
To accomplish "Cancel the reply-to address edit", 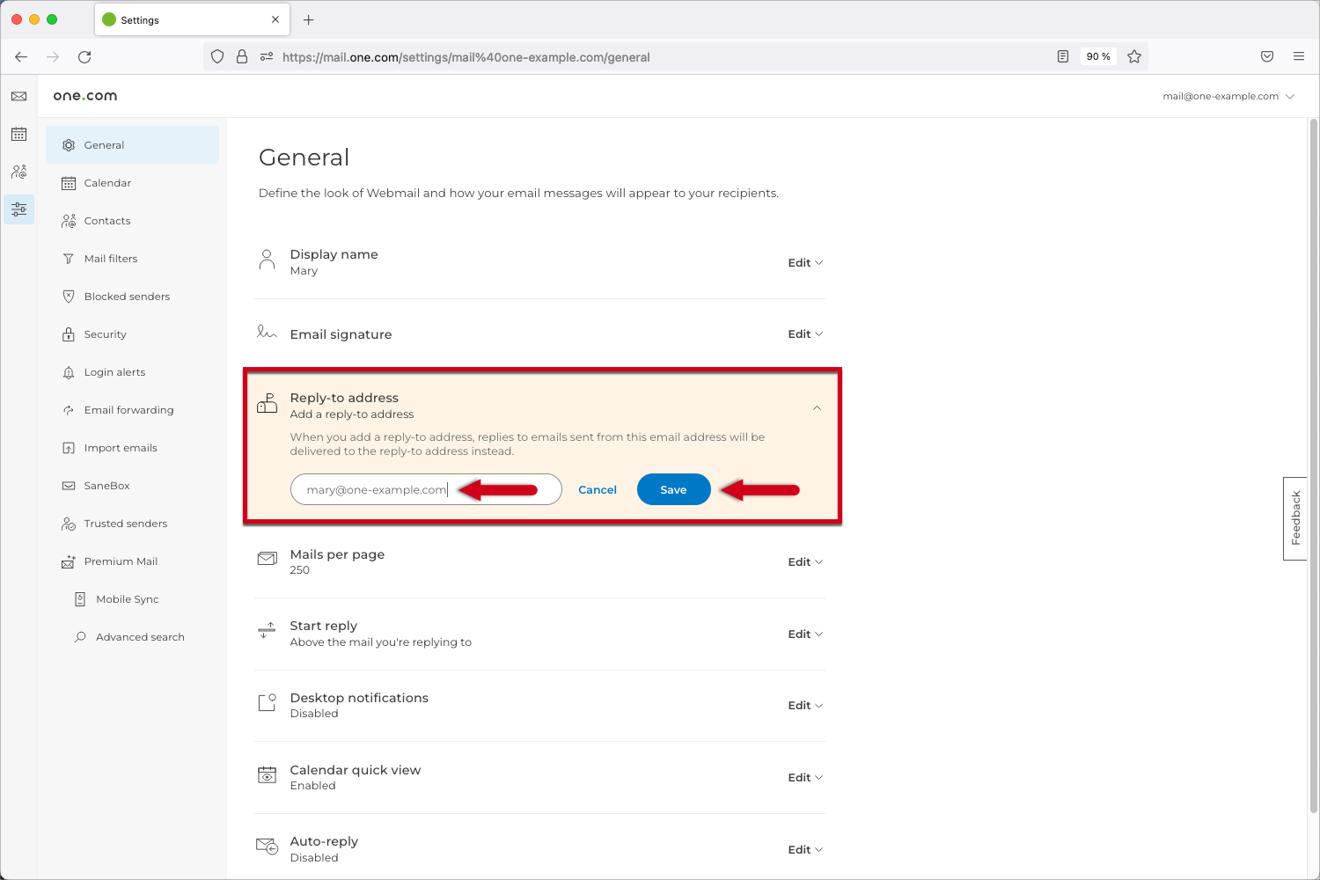I will tap(597, 490).
